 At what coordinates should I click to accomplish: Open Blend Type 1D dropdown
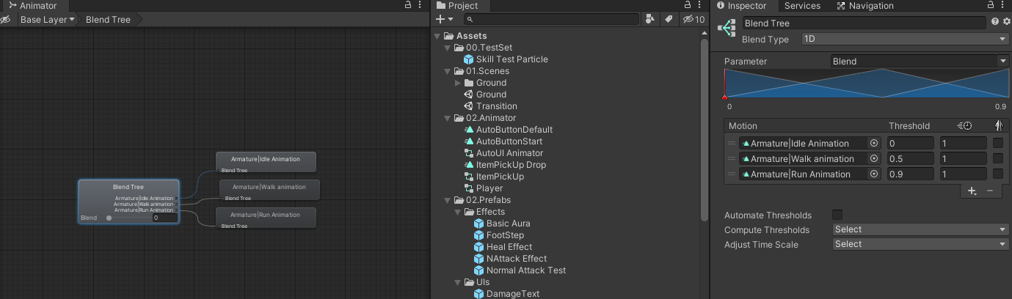906,39
